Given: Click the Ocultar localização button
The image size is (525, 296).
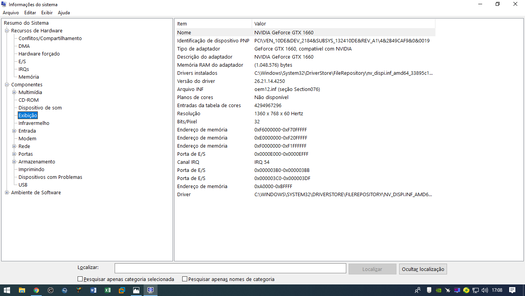Looking at the screenshot, I should (423, 269).
